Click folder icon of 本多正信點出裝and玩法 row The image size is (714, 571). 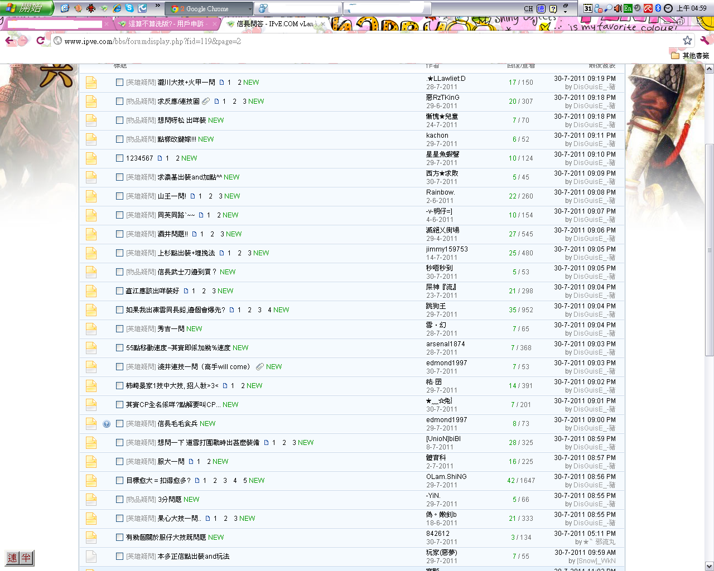point(91,557)
